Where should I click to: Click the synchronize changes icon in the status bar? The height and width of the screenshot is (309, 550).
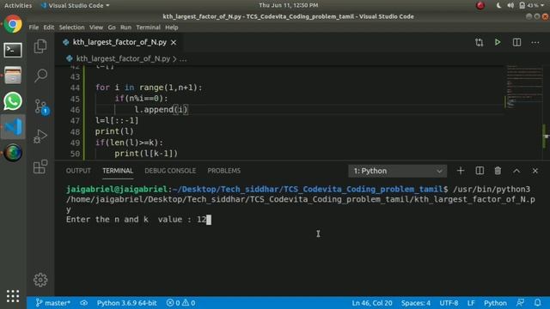pyautogui.click(x=84, y=303)
